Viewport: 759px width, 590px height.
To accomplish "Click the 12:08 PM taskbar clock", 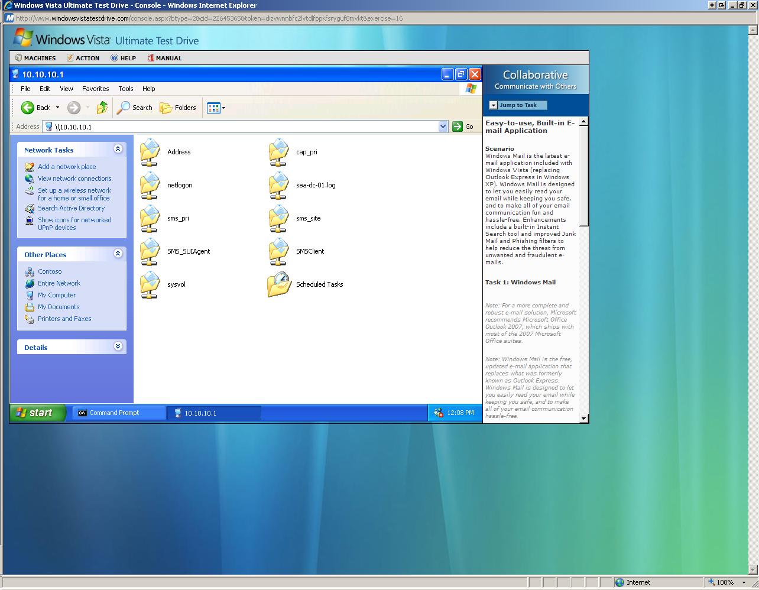I will pos(460,413).
